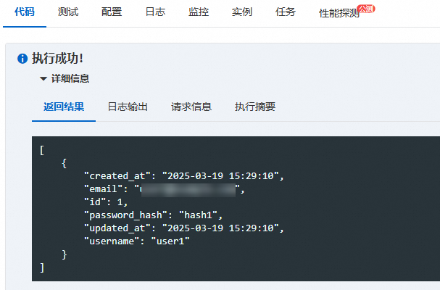Screen dimensions: 440x290
Task: Click the 公测 badge on 性能探测
Action: 365,9
